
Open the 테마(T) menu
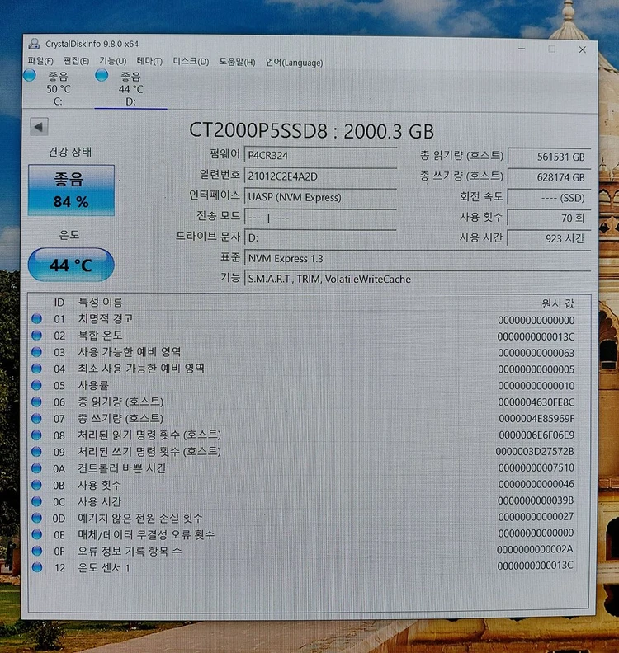[x=149, y=62]
